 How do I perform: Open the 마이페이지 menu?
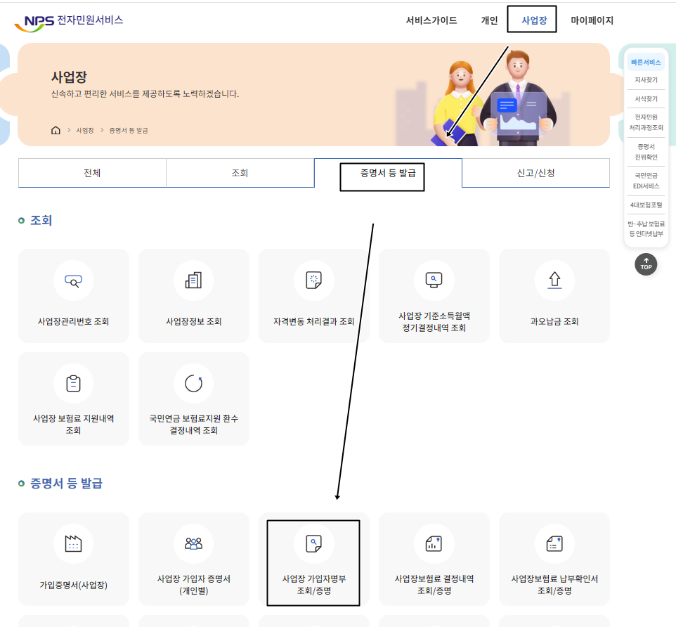(591, 20)
